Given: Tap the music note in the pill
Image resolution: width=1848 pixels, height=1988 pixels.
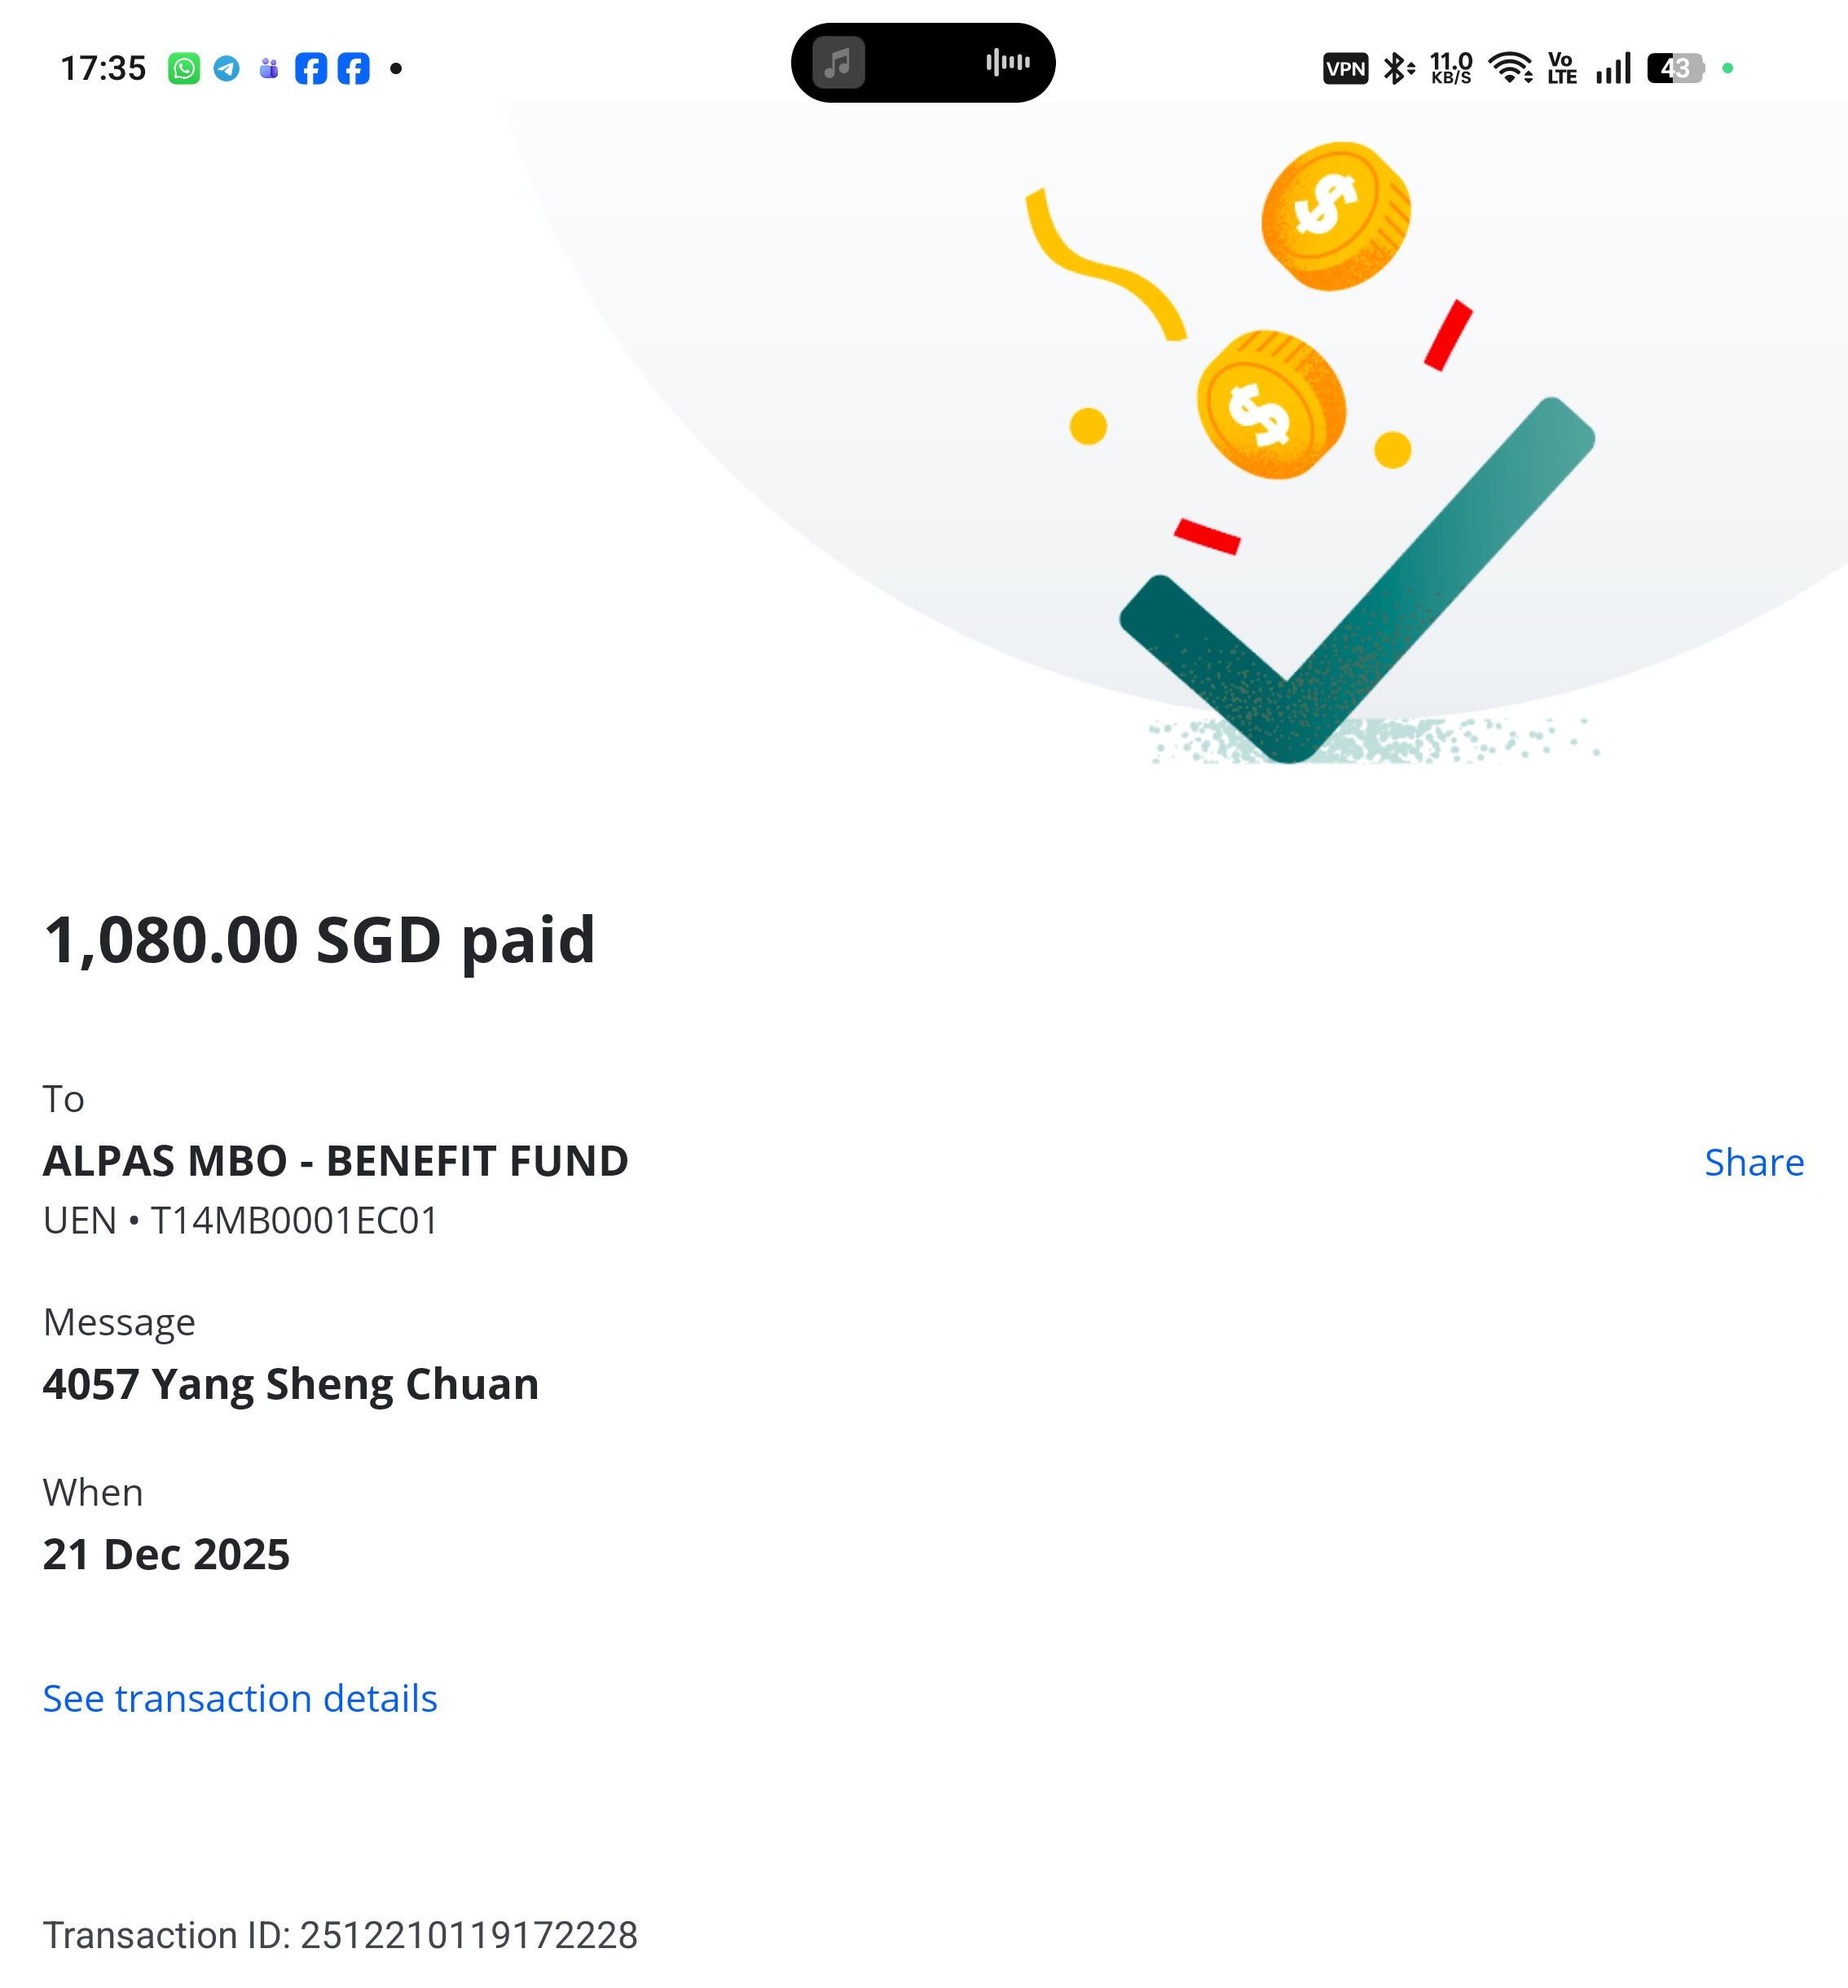Looking at the screenshot, I should click(x=838, y=63).
